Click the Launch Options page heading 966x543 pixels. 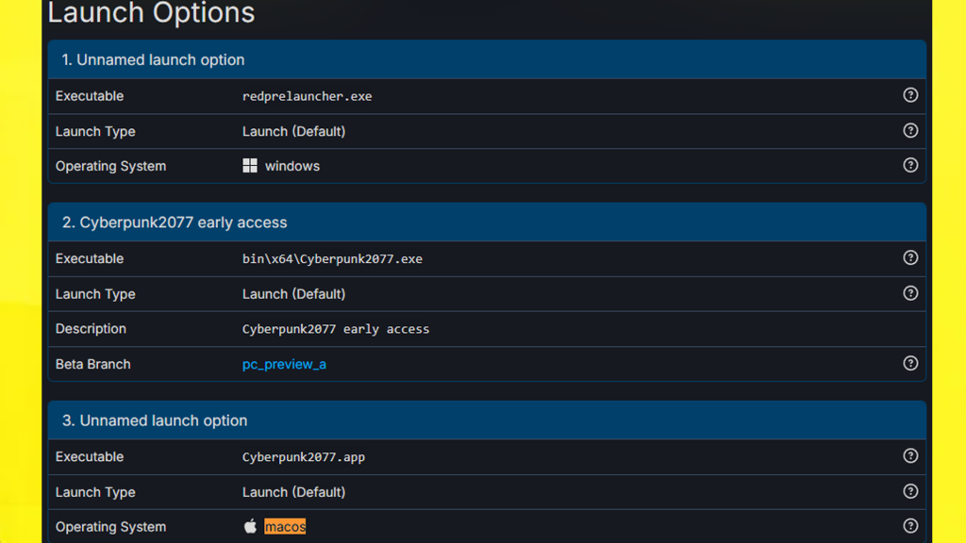click(x=151, y=12)
